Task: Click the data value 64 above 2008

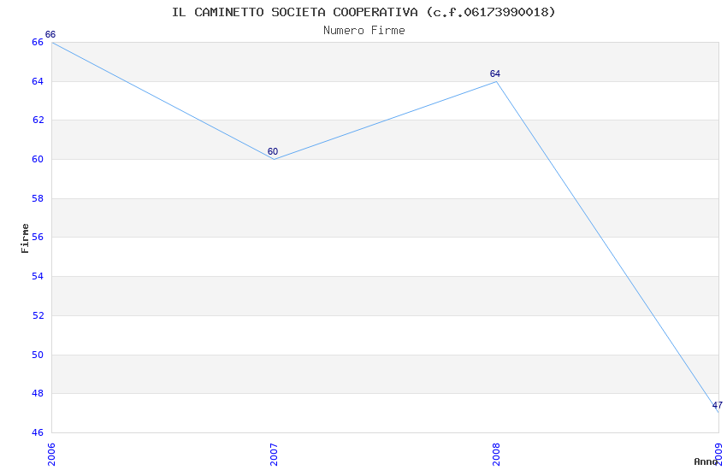Action: tap(495, 73)
